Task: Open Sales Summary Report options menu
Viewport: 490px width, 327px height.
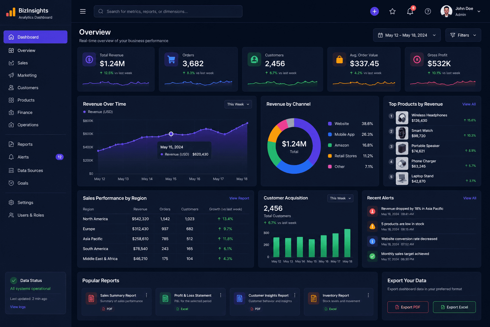Action: click(146, 295)
